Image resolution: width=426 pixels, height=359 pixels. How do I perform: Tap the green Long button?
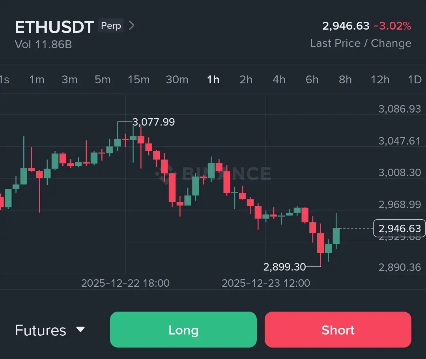183,330
